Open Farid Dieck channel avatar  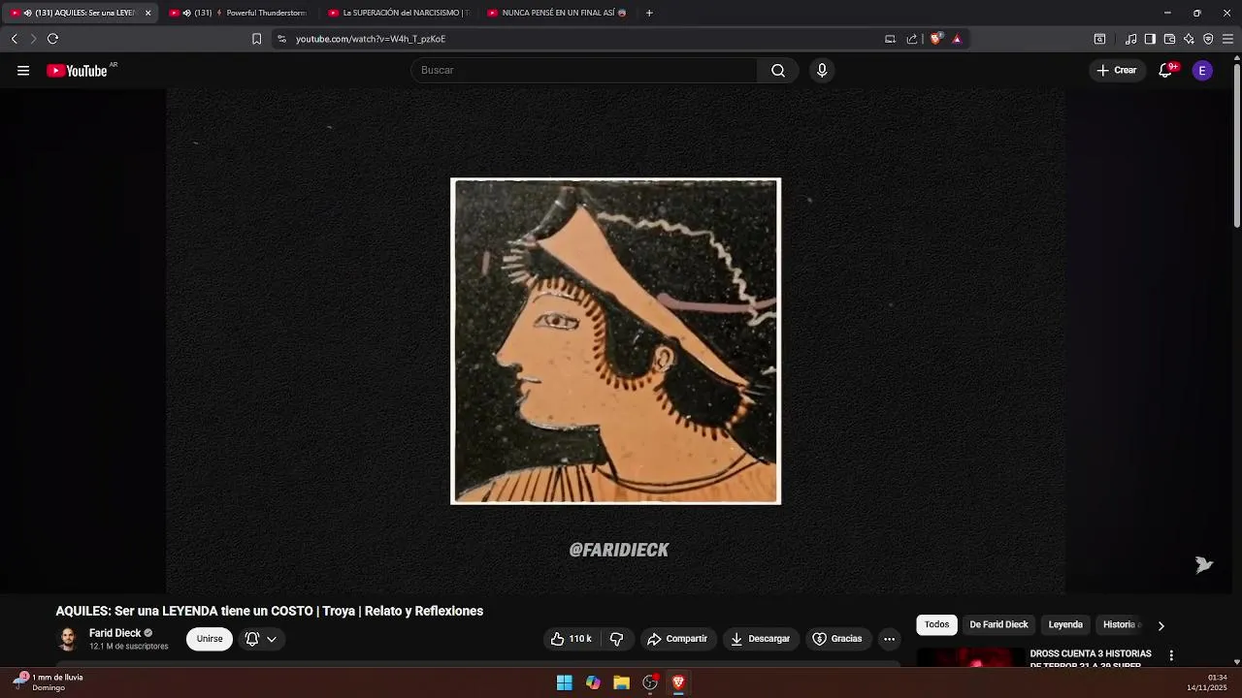click(x=68, y=639)
